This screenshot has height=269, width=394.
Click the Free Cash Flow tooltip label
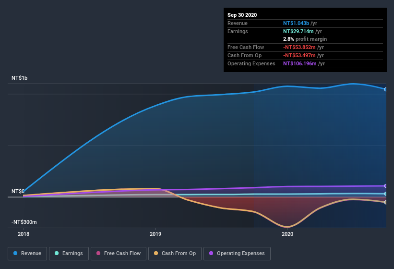tap(246, 47)
